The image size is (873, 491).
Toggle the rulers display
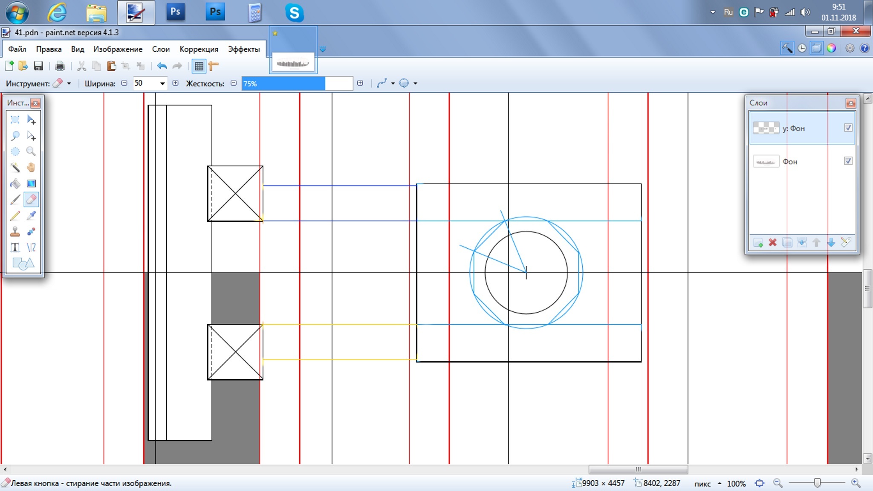pos(214,66)
